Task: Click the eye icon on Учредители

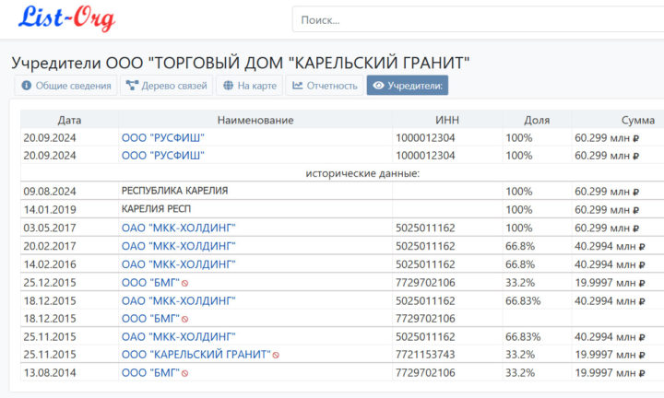Action: [x=378, y=86]
